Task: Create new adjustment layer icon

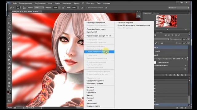Action: [174, 75]
